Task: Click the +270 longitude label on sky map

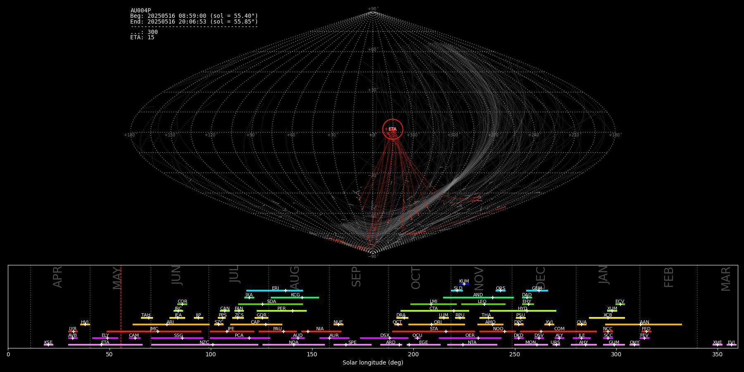Action: click(493, 135)
